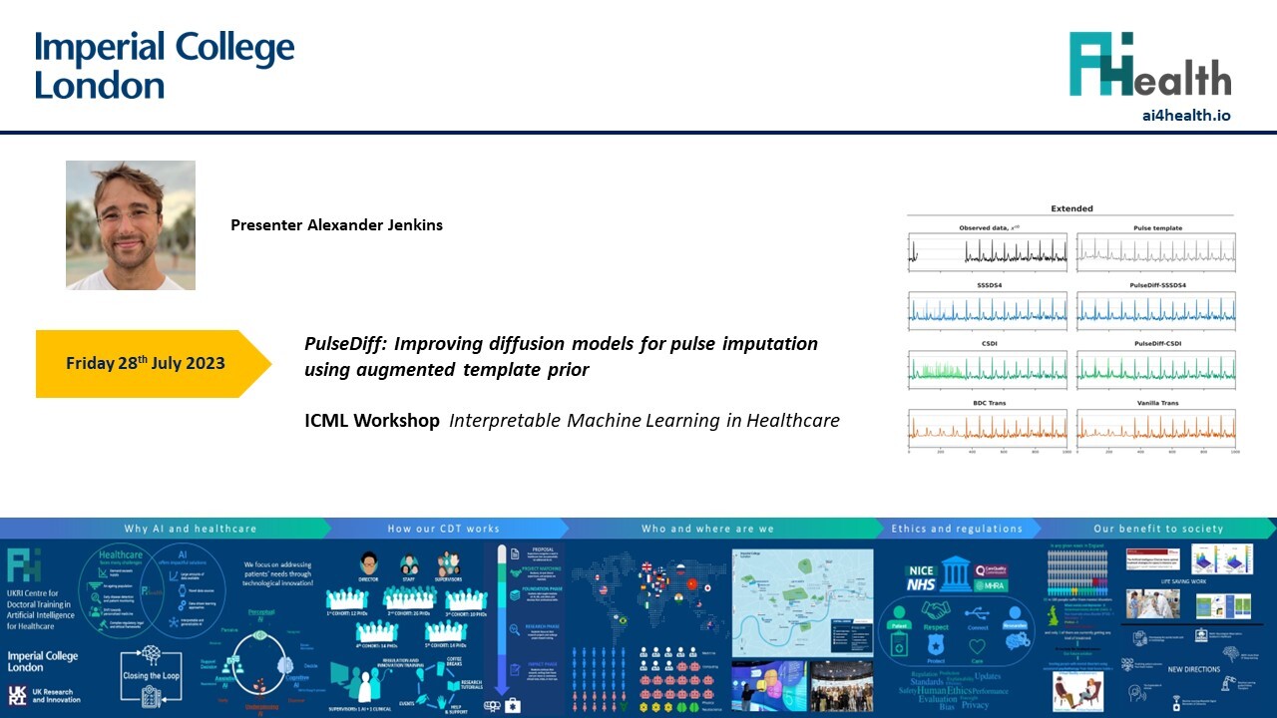The image size is (1277, 718).
Task: Click the brain icon above Closing the Loop
Action: [x=151, y=653]
